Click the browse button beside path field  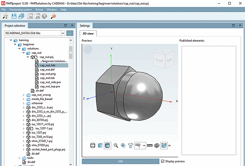point(70,33)
